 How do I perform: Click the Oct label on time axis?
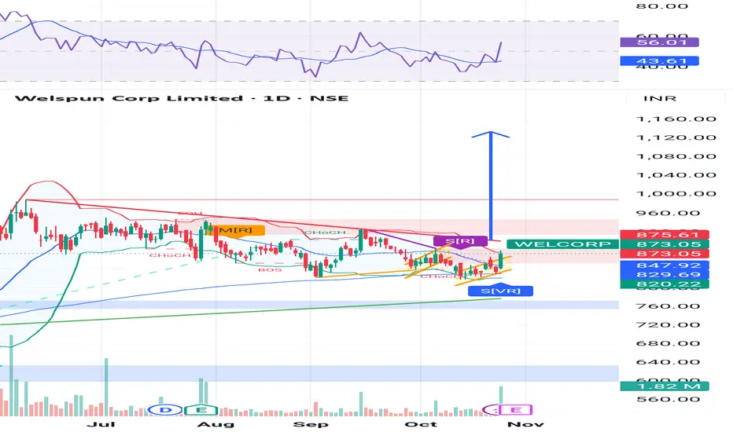(x=421, y=424)
